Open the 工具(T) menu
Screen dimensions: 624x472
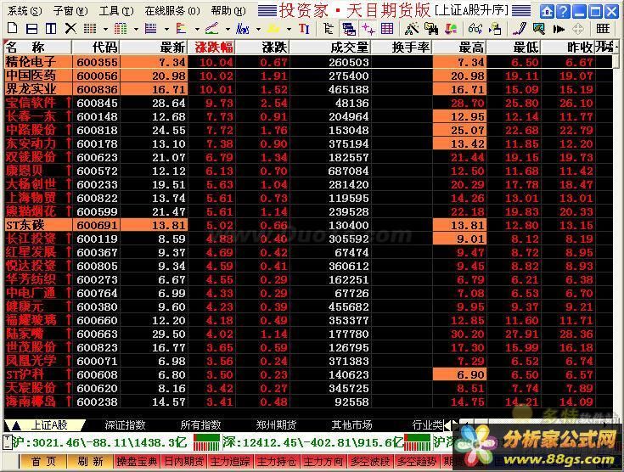pos(116,11)
